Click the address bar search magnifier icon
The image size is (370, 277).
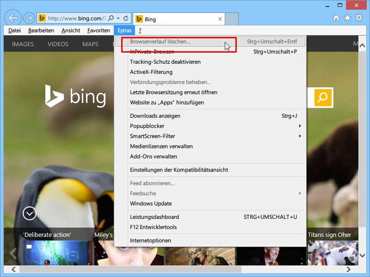(x=111, y=18)
